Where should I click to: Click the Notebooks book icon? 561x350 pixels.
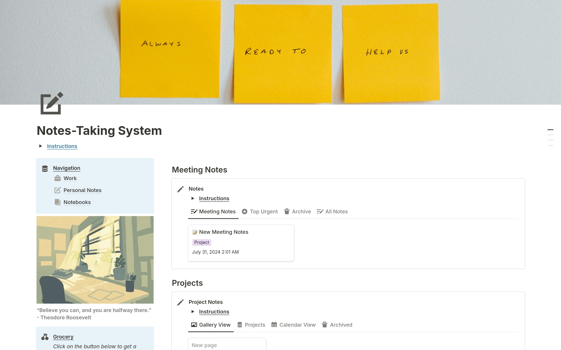58,202
